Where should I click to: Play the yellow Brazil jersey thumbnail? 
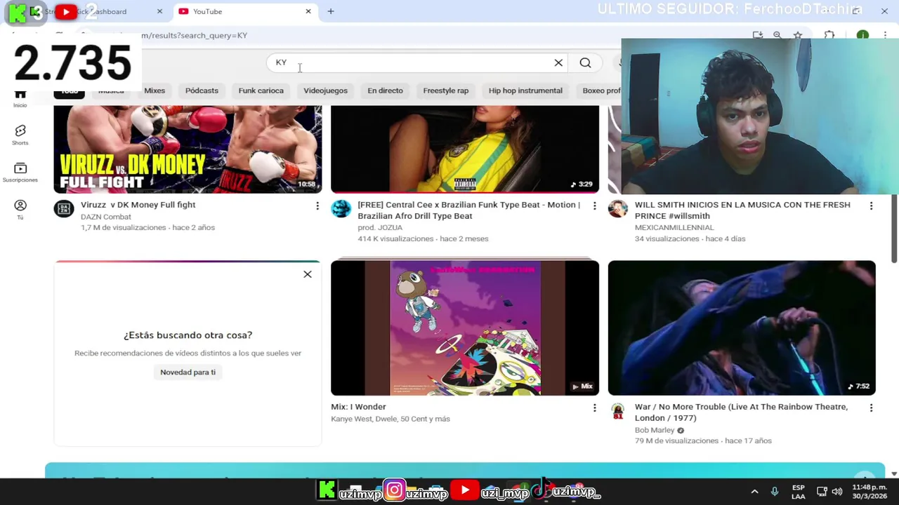tap(465, 149)
